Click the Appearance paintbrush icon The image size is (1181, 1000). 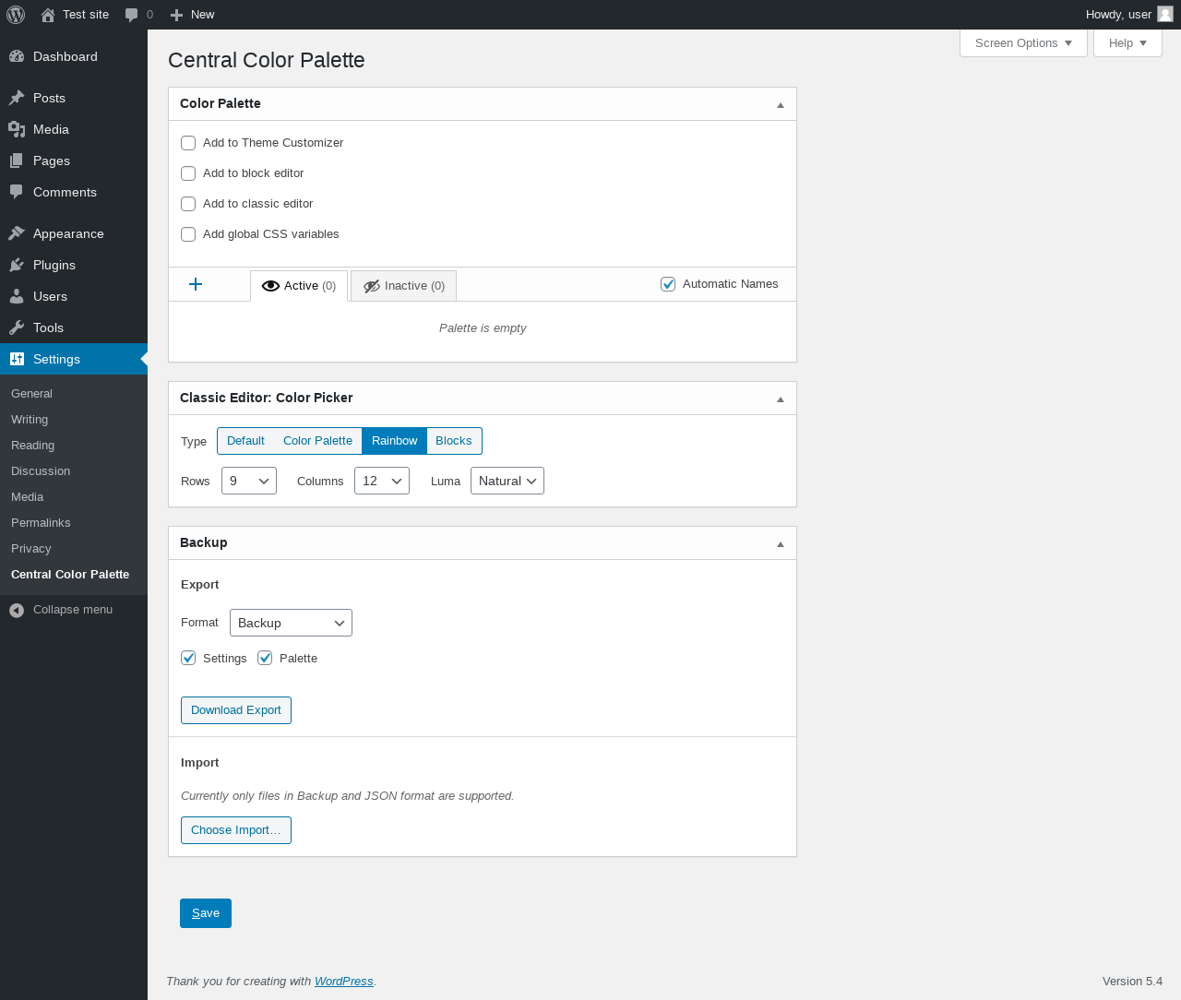tap(17, 233)
